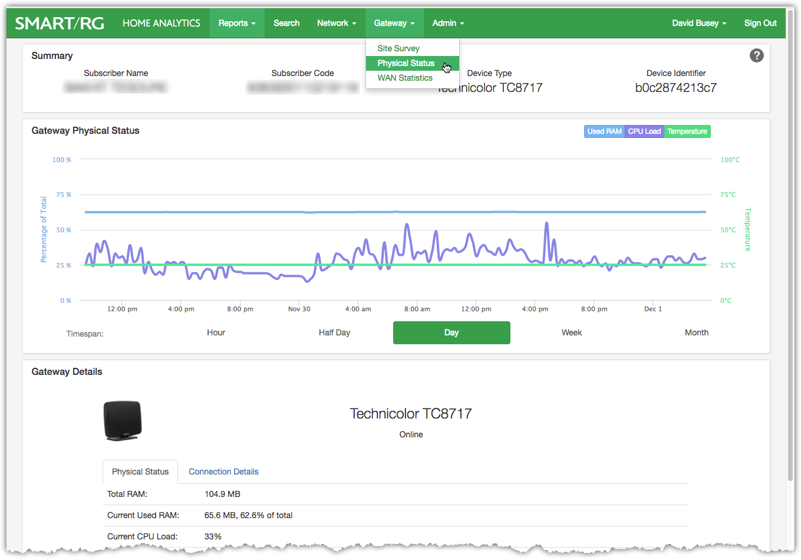The height and width of the screenshot is (560, 801).
Task: Click the Subscriber Name label
Action: click(116, 73)
